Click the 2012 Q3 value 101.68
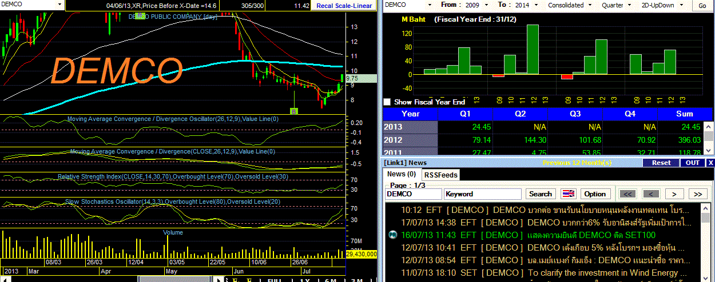 (589, 140)
